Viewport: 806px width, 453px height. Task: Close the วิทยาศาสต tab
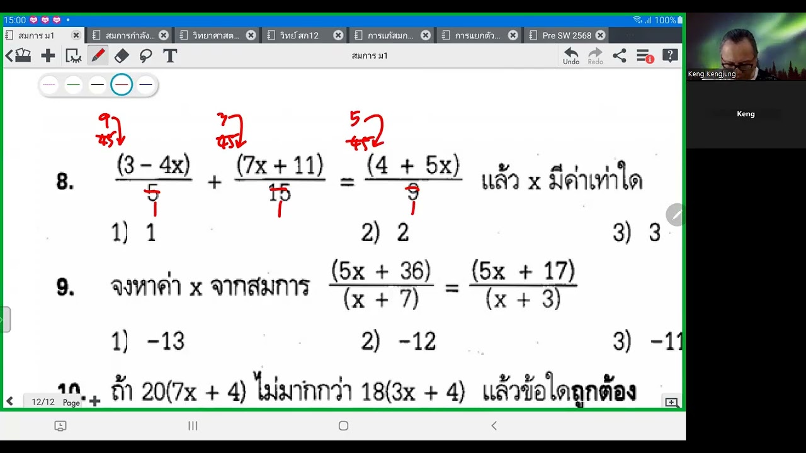coord(251,35)
